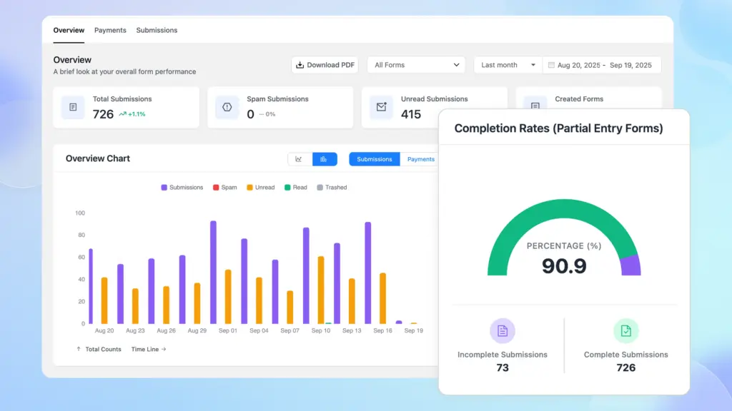Screen dimensions: 732x411
Task: Click the Unread Submissions count 415
Action: [411, 114]
